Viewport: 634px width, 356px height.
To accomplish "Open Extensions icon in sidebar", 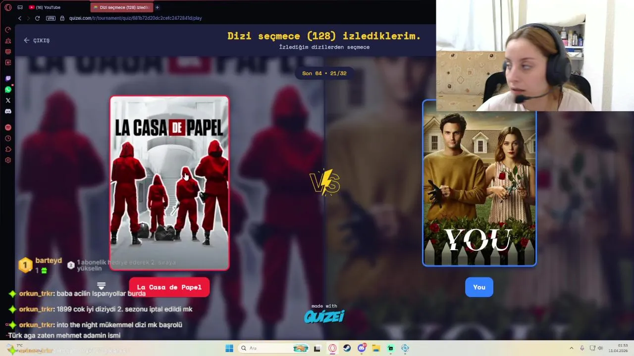I will pyautogui.click(x=8, y=149).
